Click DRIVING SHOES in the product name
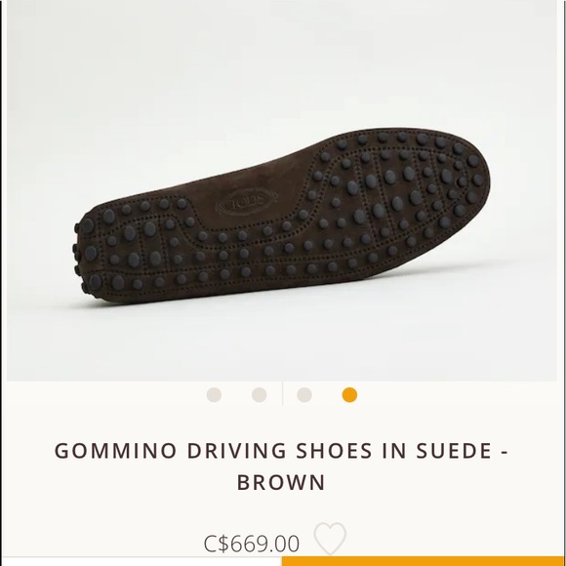This screenshot has height=566, width=566. coord(280,451)
